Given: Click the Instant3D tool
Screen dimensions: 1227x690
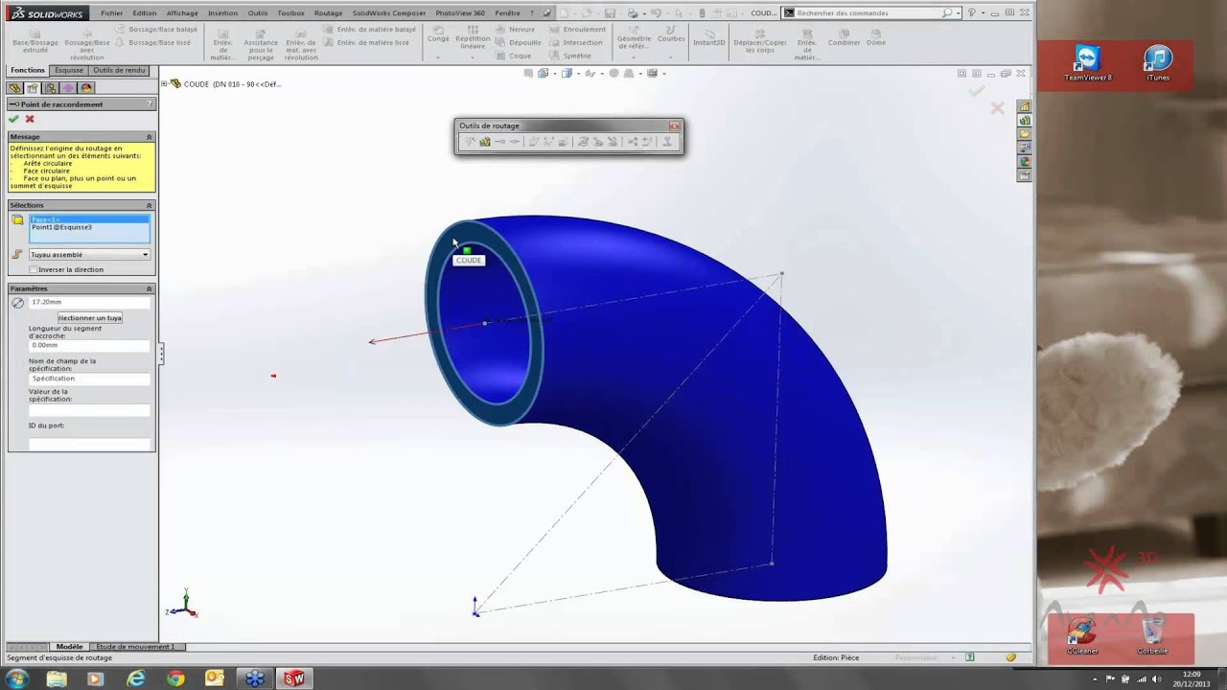Looking at the screenshot, I should coord(708,36).
